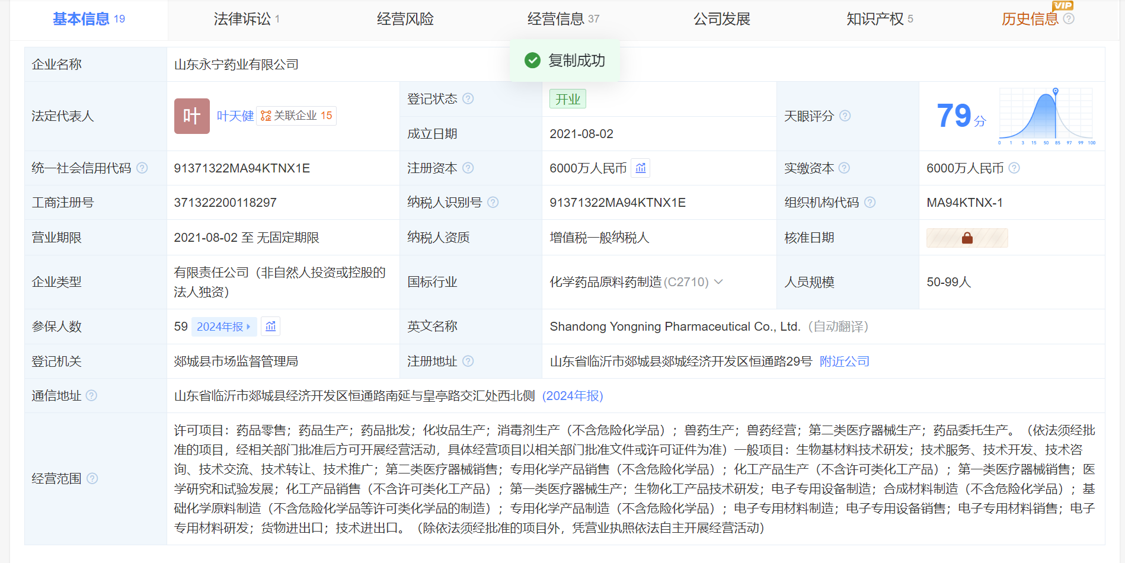Image resolution: width=1125 pixels, height=563 pixels.
Task: Click help icon beside 实缴资本 label
Action: (845, 168)
